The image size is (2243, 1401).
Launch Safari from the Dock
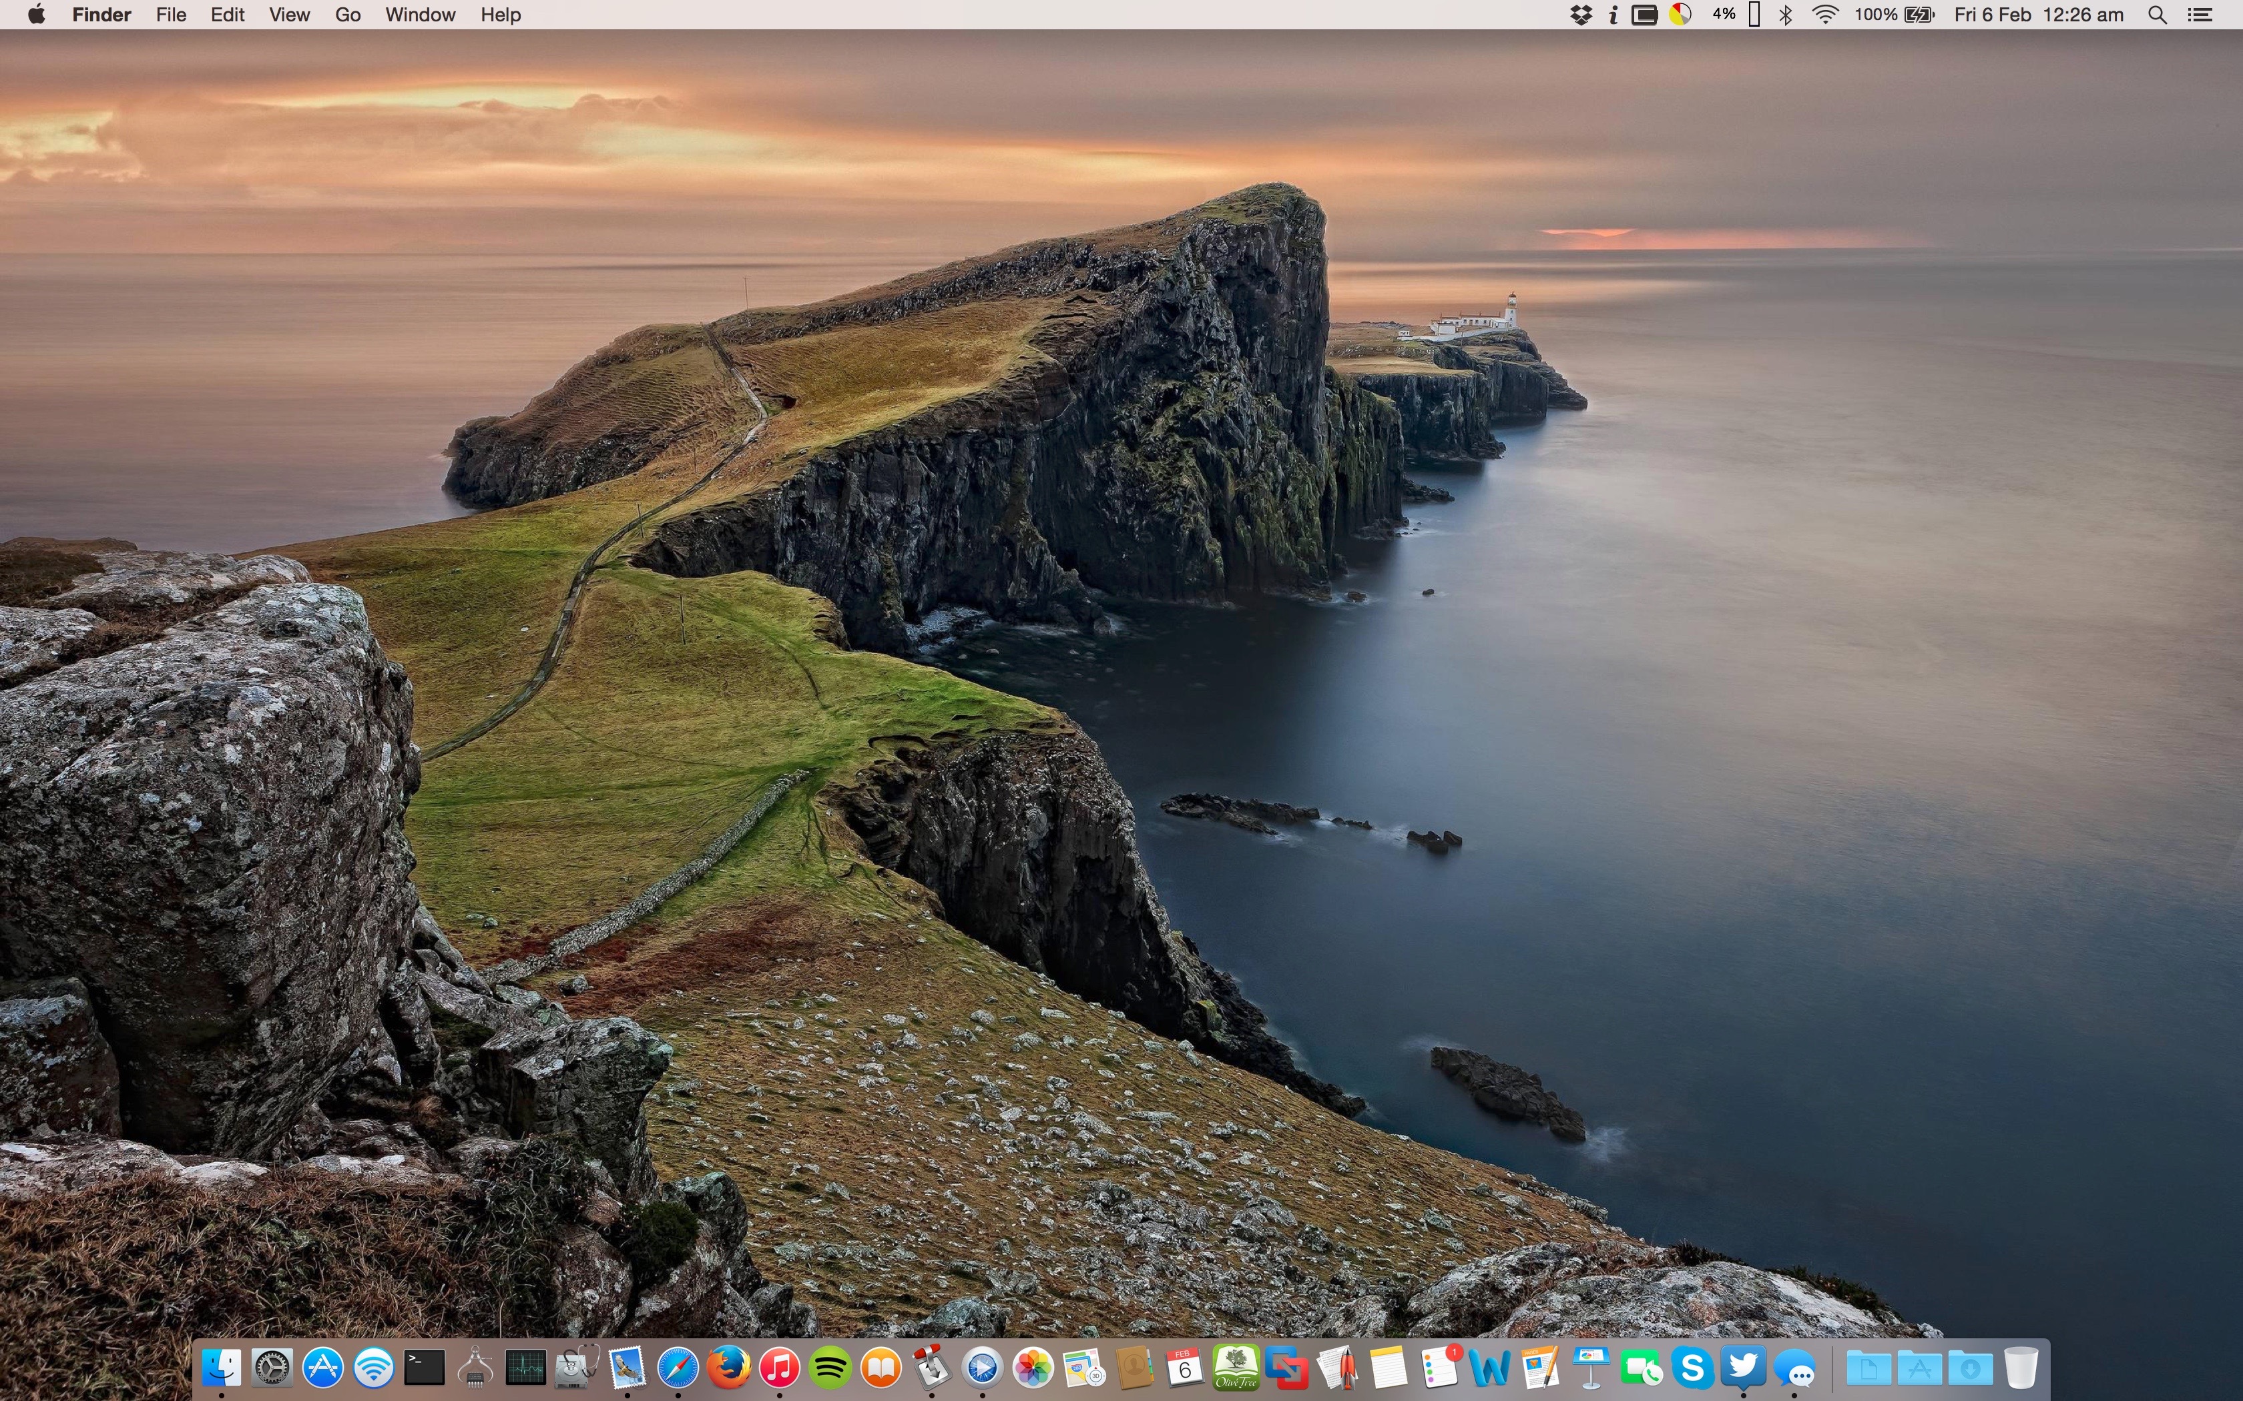click(x=678, y=1367)
